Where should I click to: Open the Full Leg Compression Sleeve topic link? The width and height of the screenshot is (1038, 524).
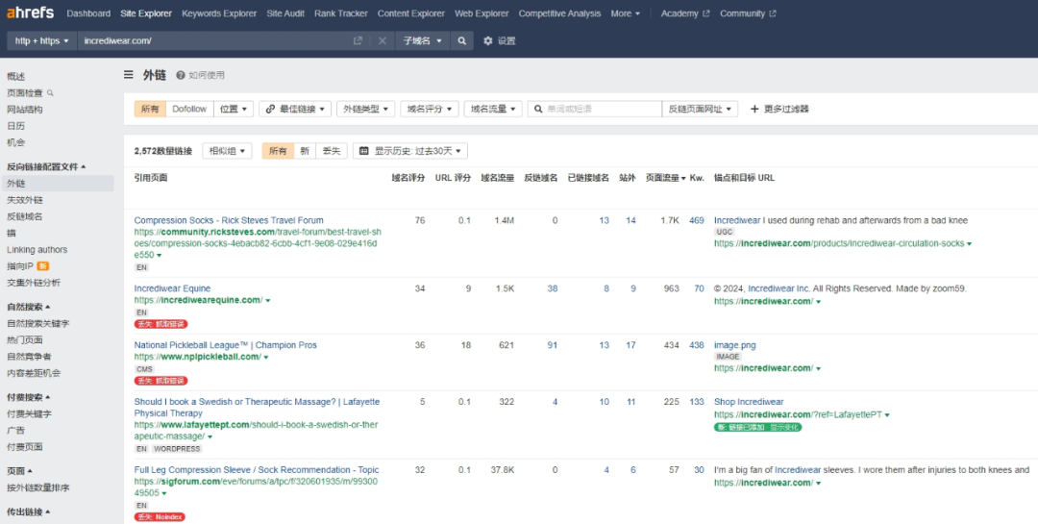[x=257, y=470]
